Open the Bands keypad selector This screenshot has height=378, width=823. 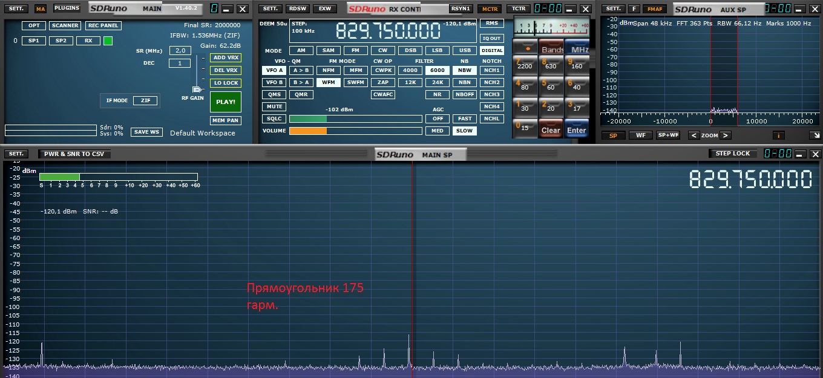point(551,47)
